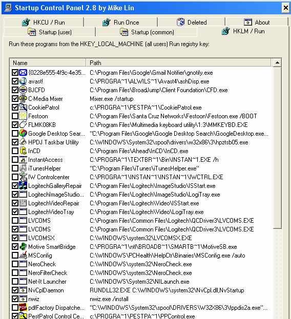
Task: Select the path C:\WINDOWS\system32\LVCOMSX.EXE
Action: [141, 238]
